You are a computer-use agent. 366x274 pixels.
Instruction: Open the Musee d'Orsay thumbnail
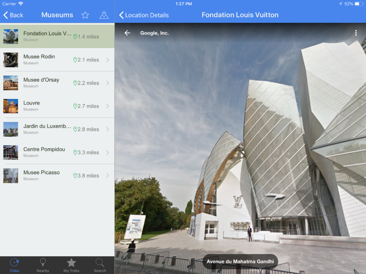click(11, 83)
